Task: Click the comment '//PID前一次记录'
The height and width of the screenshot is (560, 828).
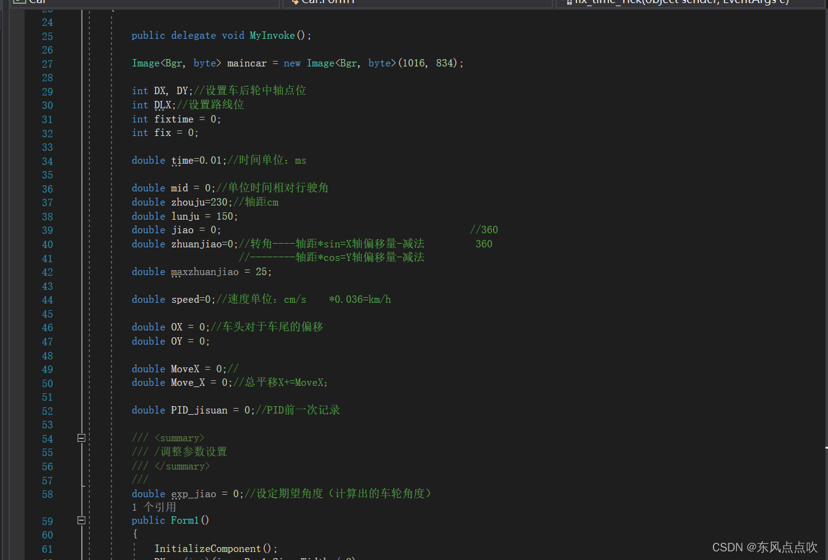Action: [298, 410]
